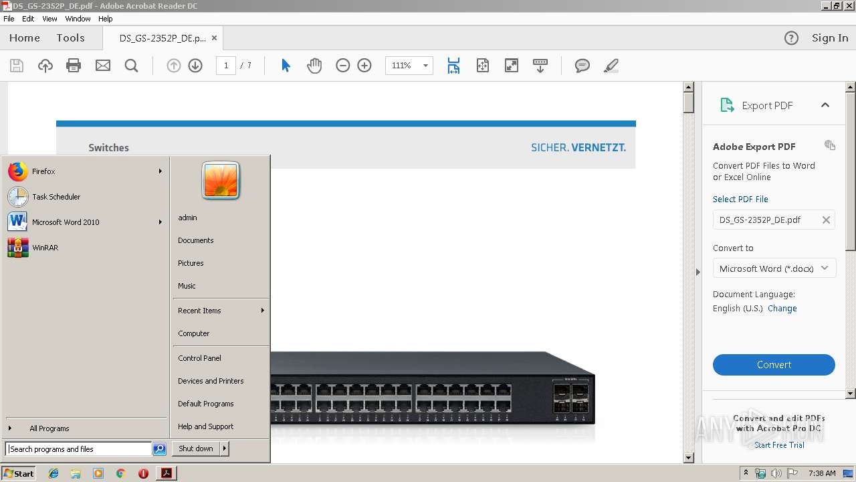
Task: Click the right pane scrollbar thumb
Action: coord(851,172)
